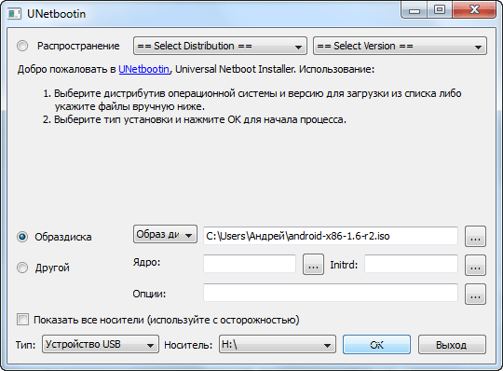Click the Опции: label
This screenshot has width=503, height=371.
pyautogui.click(x=149, y=294)
